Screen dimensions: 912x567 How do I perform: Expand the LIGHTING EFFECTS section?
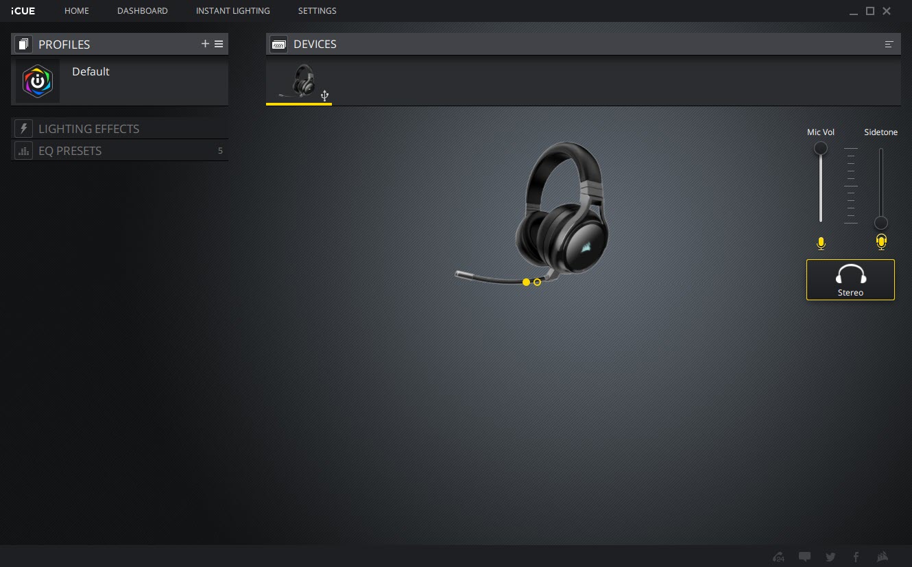[120, 129]
